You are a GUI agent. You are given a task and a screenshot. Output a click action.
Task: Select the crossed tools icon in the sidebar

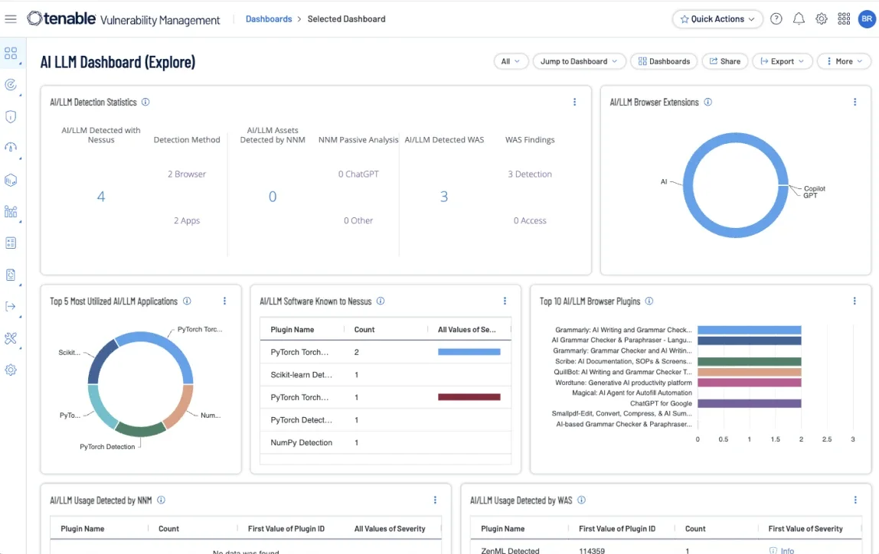[11, 338]
